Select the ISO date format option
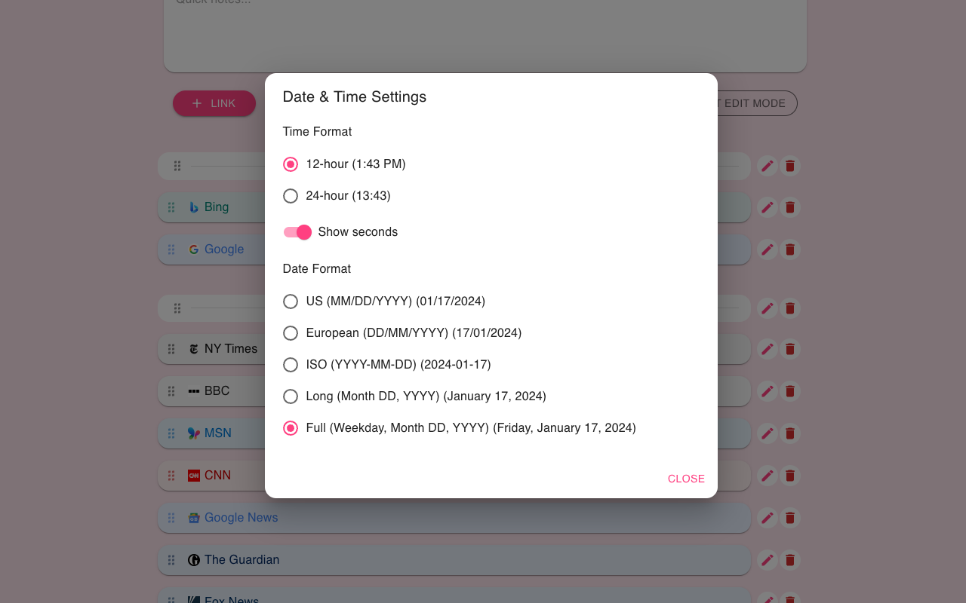Image resolution: width=966 pixels, height=603 pixels. point(291,365)
